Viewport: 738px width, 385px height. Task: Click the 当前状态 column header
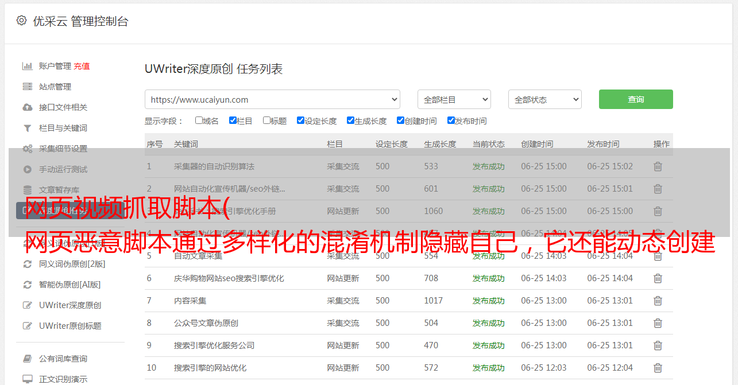pyautogui.click(x=489, y=144)
